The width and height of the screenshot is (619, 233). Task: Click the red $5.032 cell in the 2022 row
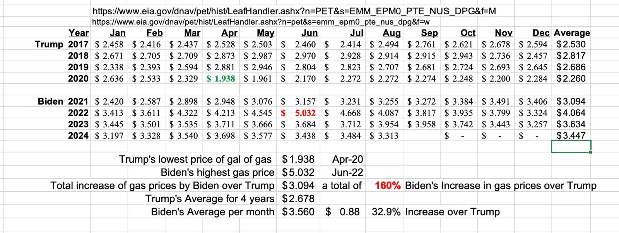coord(299,113)
